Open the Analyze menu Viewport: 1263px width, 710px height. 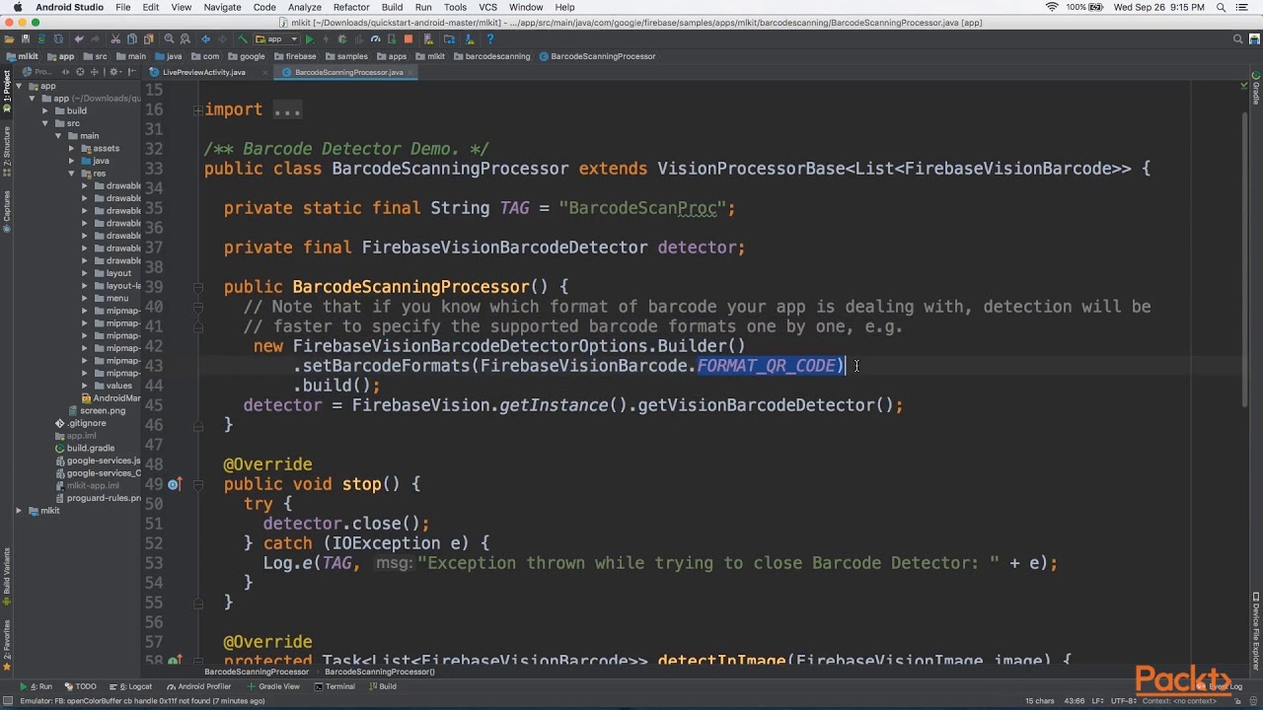point(305,7)
